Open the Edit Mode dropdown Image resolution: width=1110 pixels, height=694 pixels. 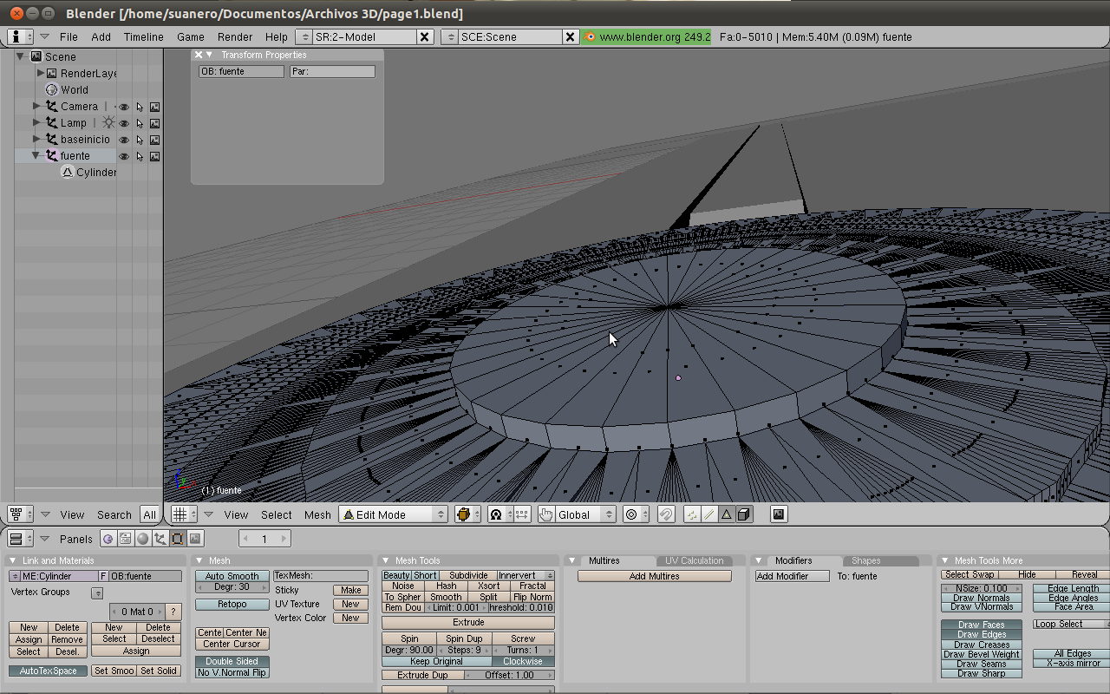pyautogui.click(x=393, y=514)
